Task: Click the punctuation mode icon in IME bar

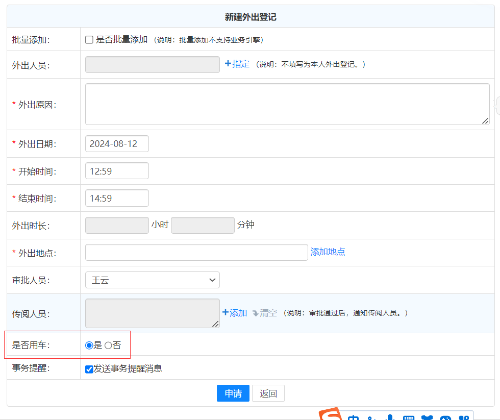Action: click(372, 418)
